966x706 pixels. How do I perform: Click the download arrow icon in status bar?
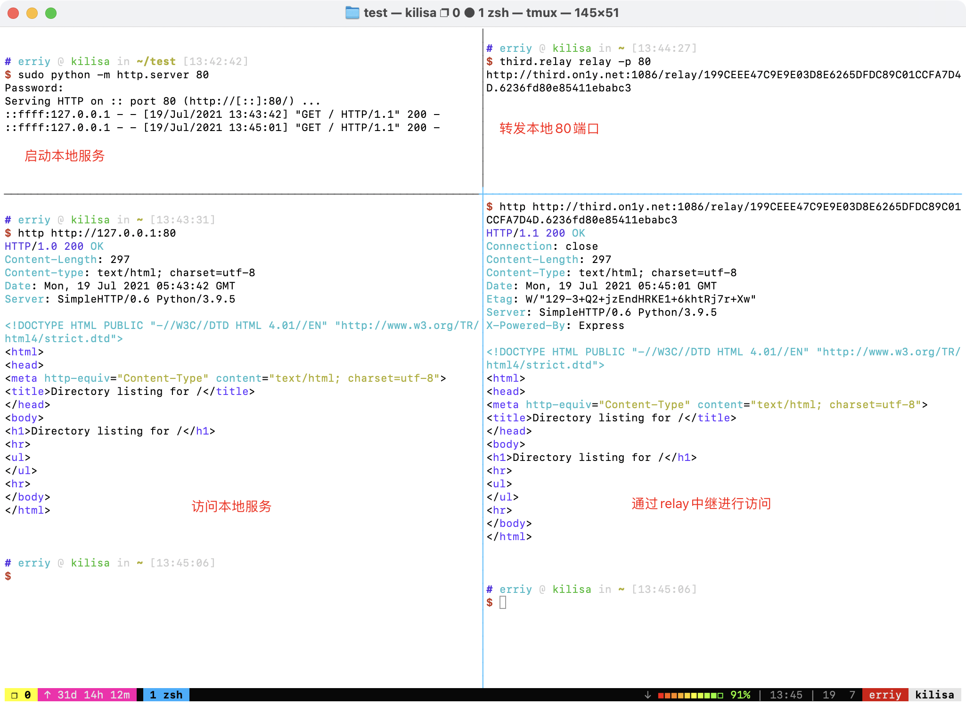[x=647, y=695]
